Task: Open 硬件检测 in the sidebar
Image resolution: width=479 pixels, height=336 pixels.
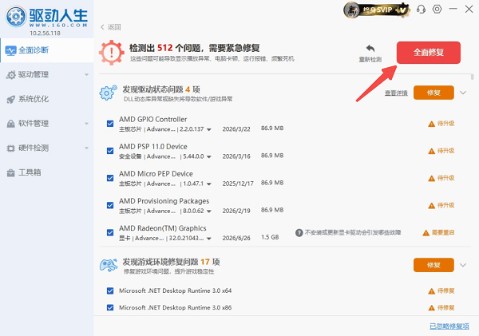Action: [x=47, y=148]
